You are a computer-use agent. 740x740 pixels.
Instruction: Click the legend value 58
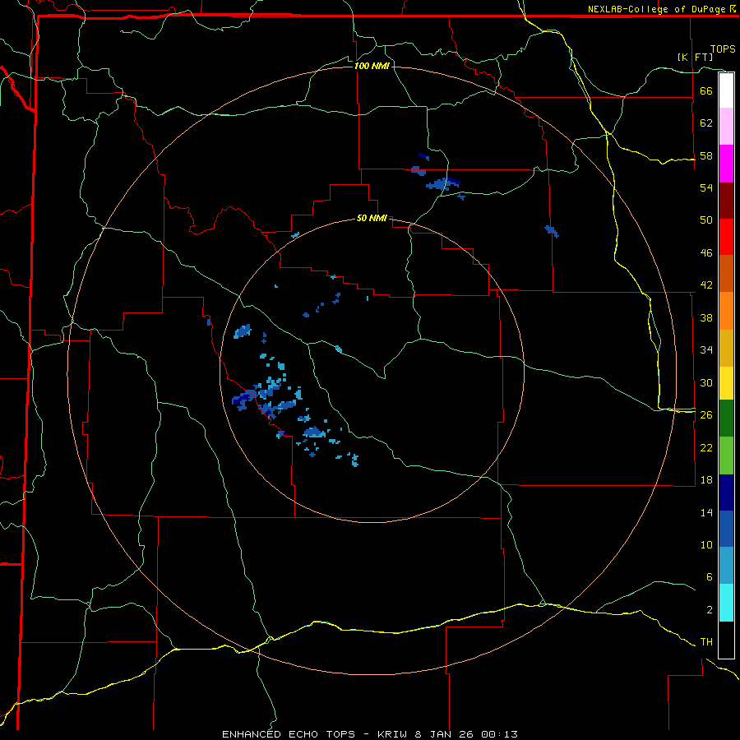point(706,155)
